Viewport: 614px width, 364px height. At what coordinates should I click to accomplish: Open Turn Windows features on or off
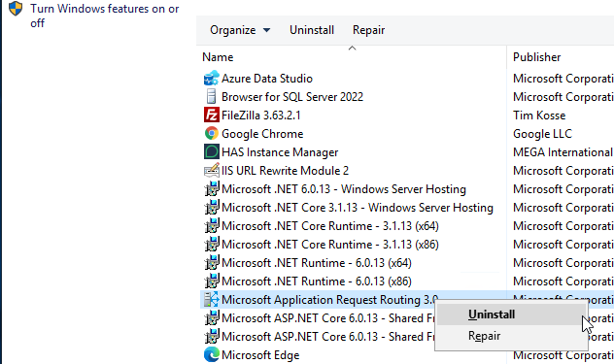105,16
